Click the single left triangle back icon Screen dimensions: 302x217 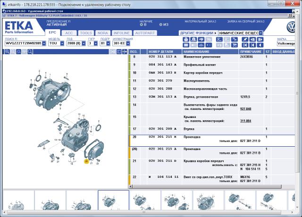tap(260, 45)
